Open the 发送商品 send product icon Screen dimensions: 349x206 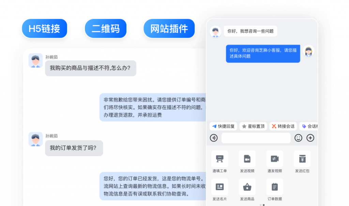(247, 187)
